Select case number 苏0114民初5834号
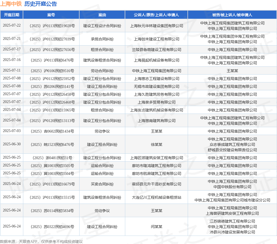Image resolution: width=277 pixels, height=244 pixels. pos(52,211)
